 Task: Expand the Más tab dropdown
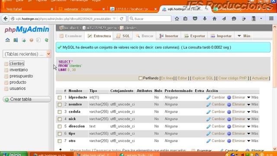click(x=244, y=36)
